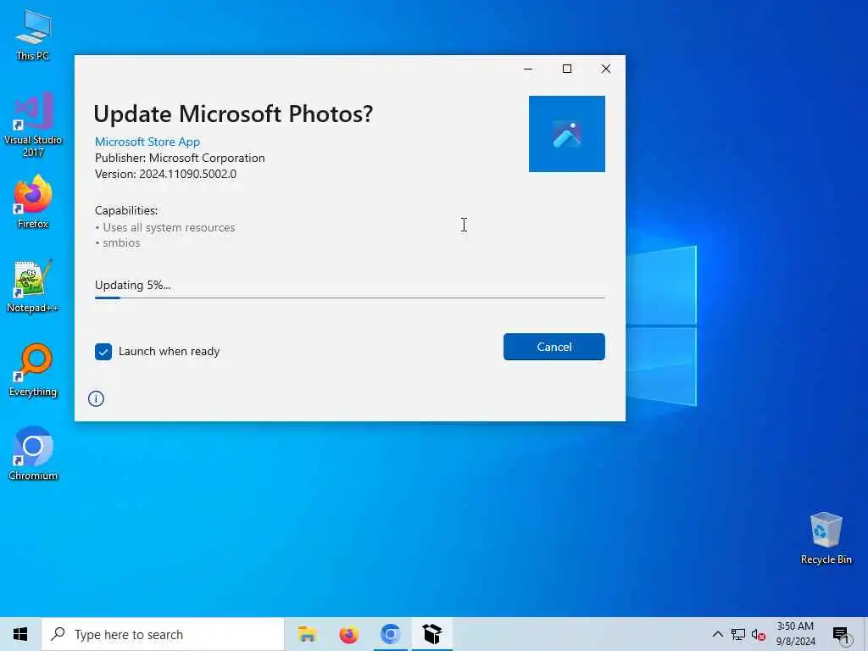Click the 'Update Microsoft Photos?' heading
Image resolution: width=868 pixels, height=651 pixels.
[x=233, y=114]
